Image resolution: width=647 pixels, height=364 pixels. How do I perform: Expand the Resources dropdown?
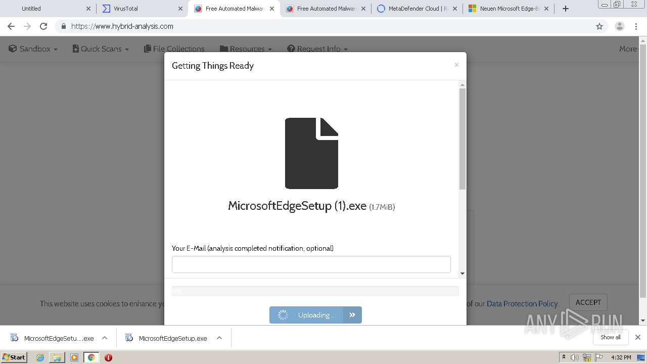[x=246, y=49]
